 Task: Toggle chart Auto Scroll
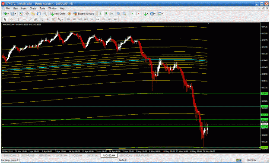tap(132, 14)
